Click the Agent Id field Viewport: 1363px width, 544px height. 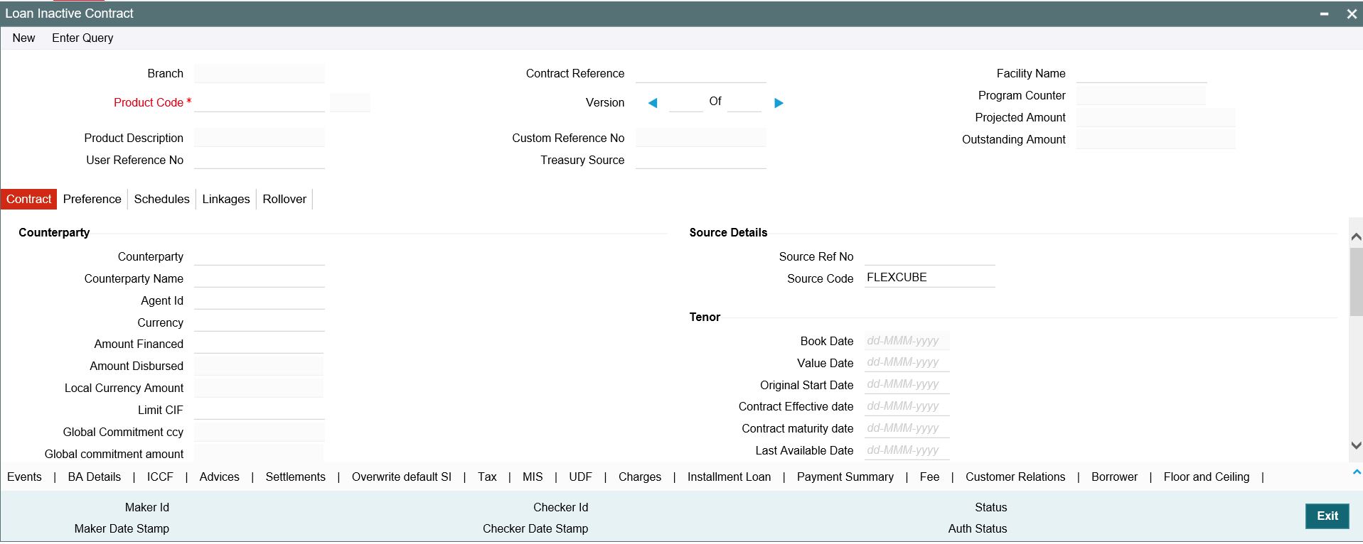point(260,300)
